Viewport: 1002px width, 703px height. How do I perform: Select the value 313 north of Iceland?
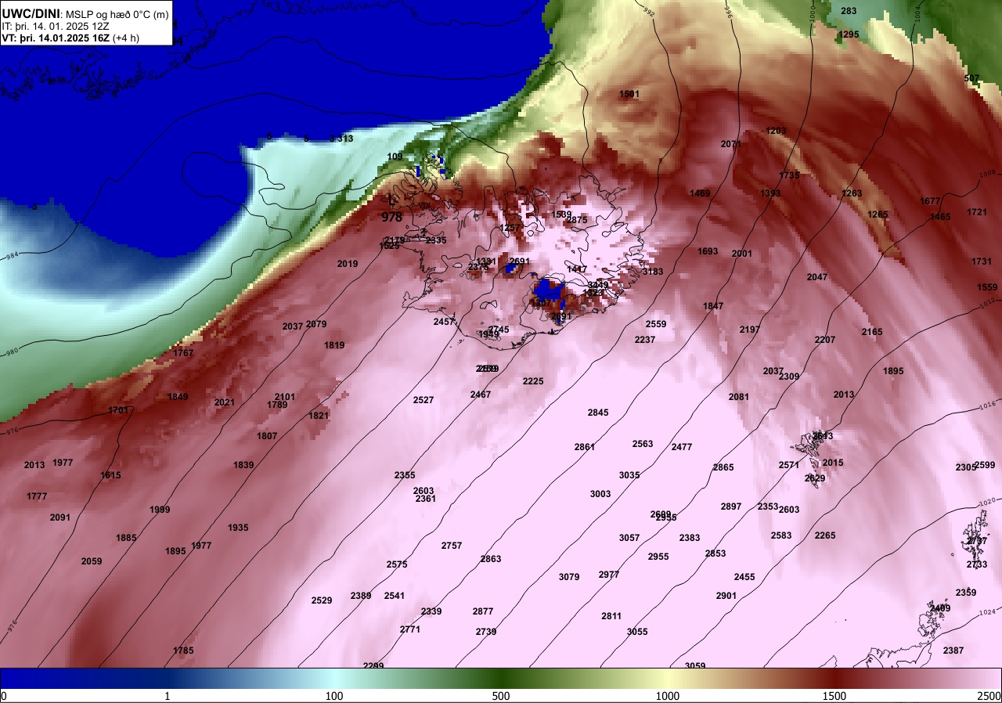click(345, 139)
